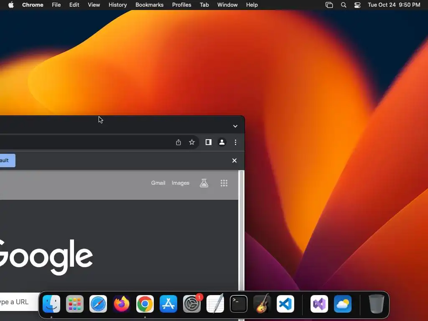Toggle the Chrome side panel icon
The height and width of the screenshot is (321, 428).
click(x=209, y=142)
